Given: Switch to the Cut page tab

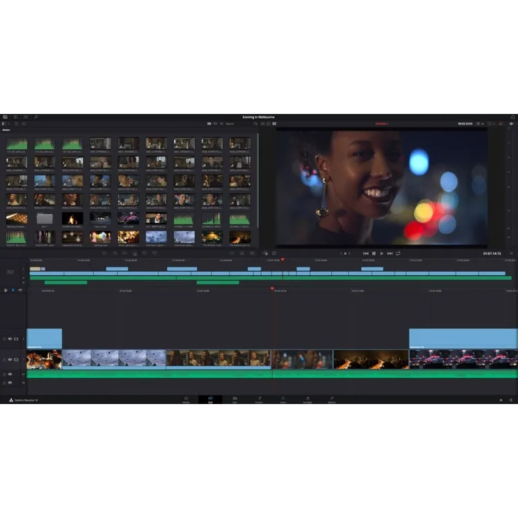Looking at the screenshot, I should point(211,400).
